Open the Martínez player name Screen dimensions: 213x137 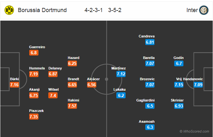[x=119, y=68]
